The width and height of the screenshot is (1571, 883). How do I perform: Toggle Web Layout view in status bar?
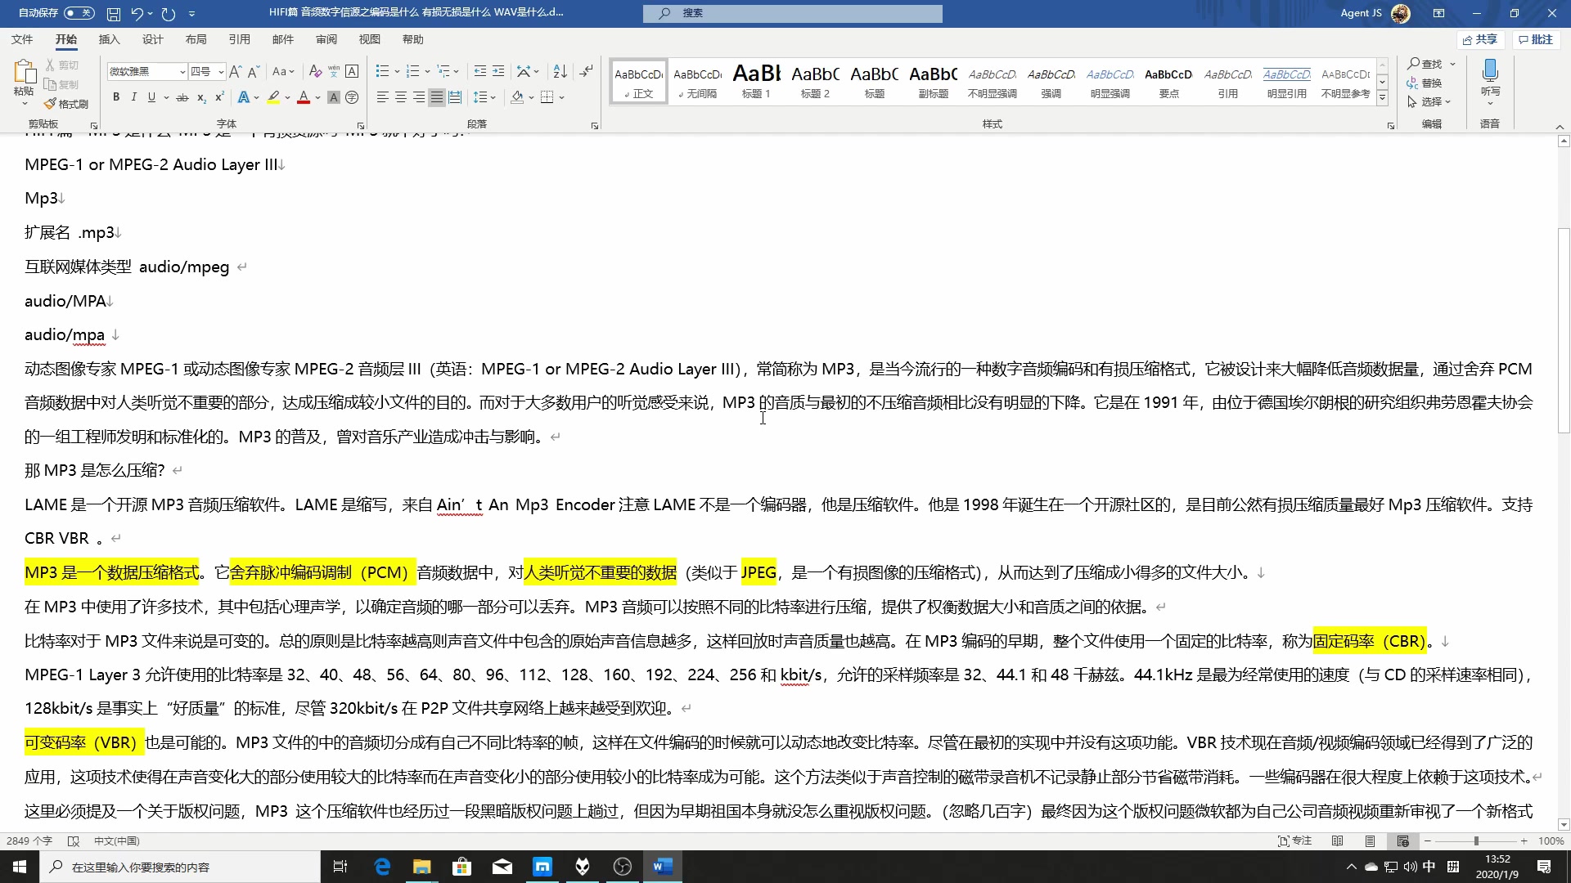1402,840
